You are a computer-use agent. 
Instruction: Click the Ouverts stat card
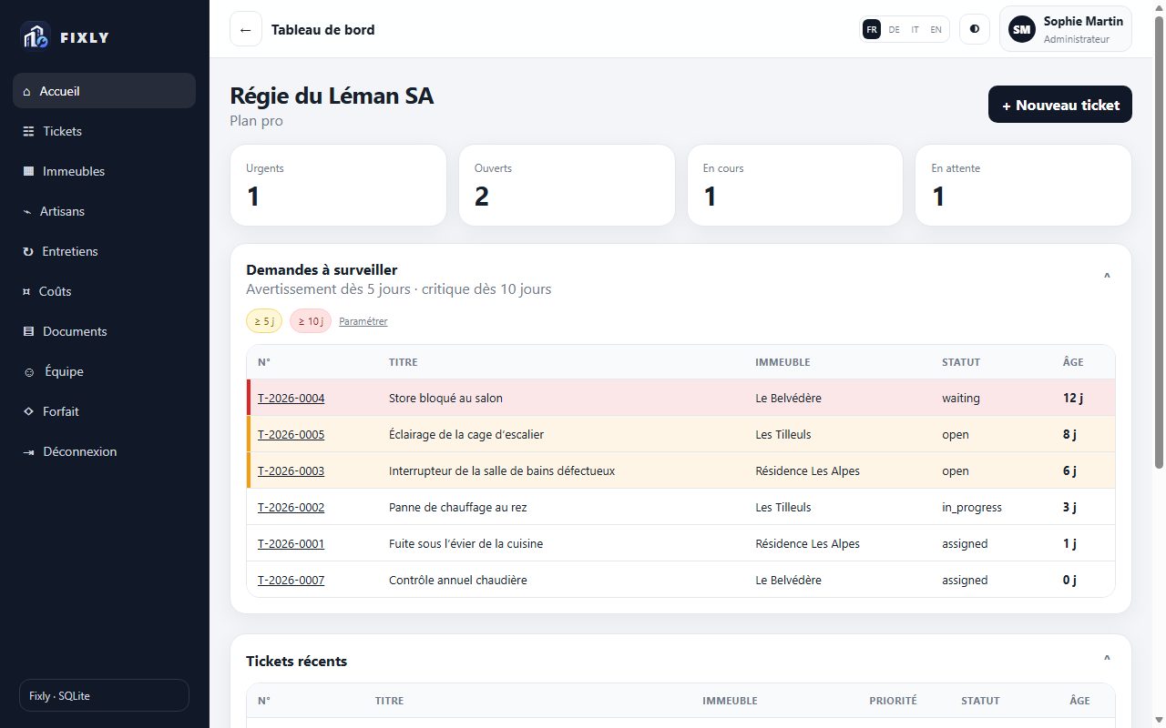click(567, 185)
